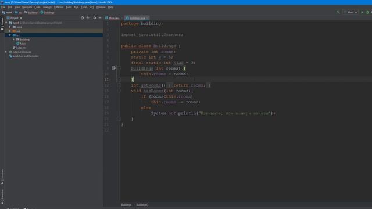Collapse the src folder arrow
Image resolution: width=372 pixels, height=209 pixels.
point(10,35)
